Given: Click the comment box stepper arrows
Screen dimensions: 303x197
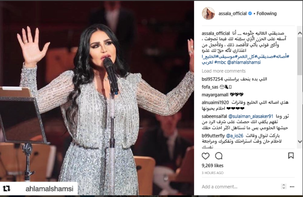Looking at the screenshot, I should tap(284, 187).
